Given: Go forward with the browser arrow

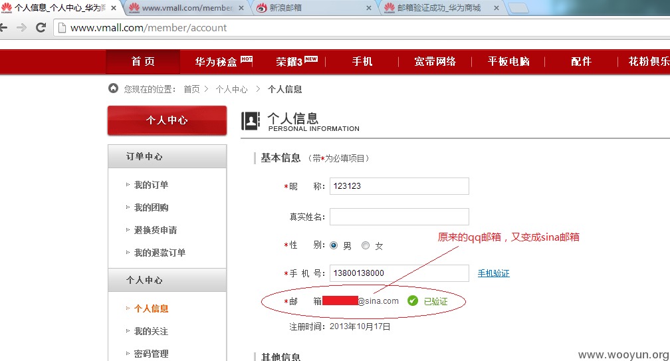Looking at the screenshot, I should pos(21,28).
